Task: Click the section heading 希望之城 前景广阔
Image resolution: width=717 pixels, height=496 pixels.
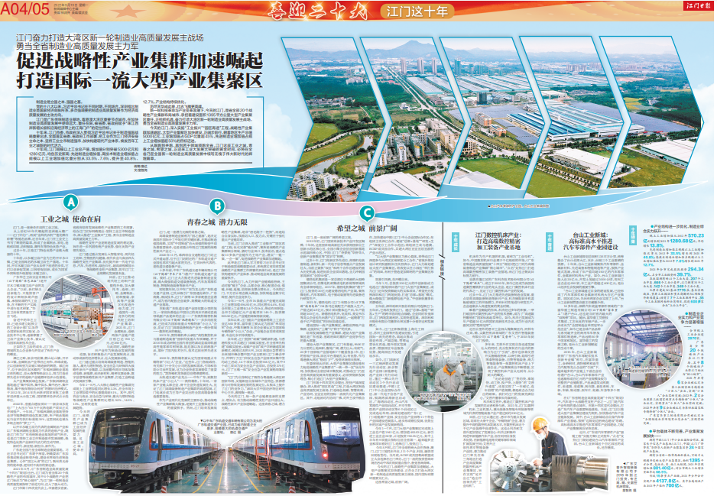Action: (367, 228)
